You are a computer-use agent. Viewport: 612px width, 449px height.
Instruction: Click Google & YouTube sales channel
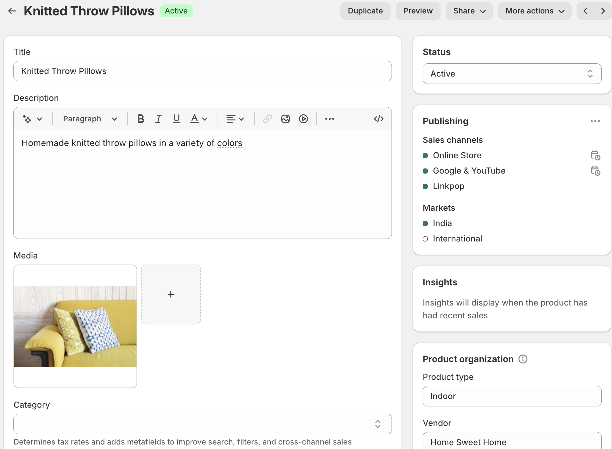coord(469,171)
